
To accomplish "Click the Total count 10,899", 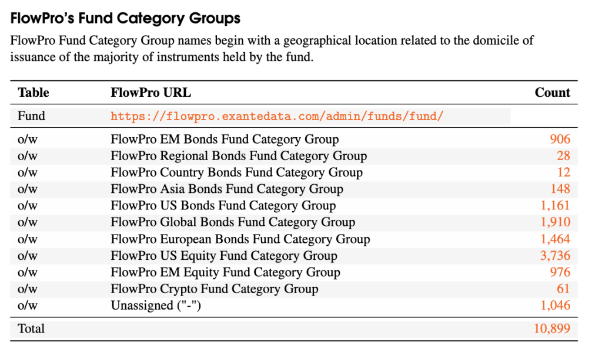I will coord(552,329).
